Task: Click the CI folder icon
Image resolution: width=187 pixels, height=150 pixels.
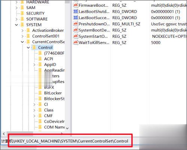Action: click(x=40, y=104)
